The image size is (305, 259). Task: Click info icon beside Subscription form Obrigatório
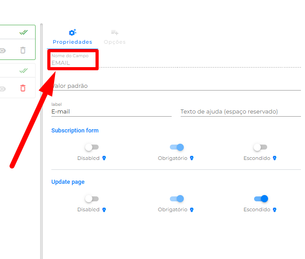coord(191,158)
